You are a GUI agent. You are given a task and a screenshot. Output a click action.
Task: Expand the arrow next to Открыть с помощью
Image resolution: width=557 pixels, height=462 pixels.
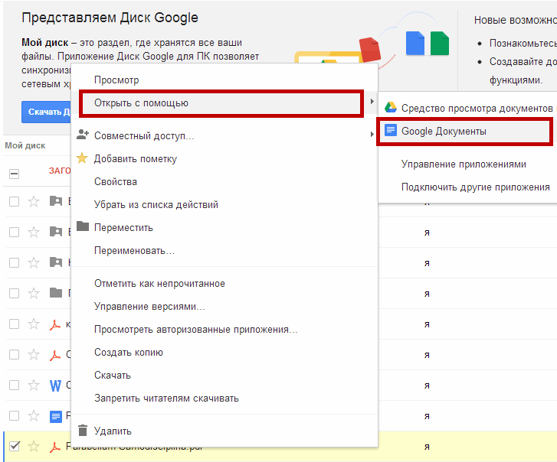tap(372, 102)
